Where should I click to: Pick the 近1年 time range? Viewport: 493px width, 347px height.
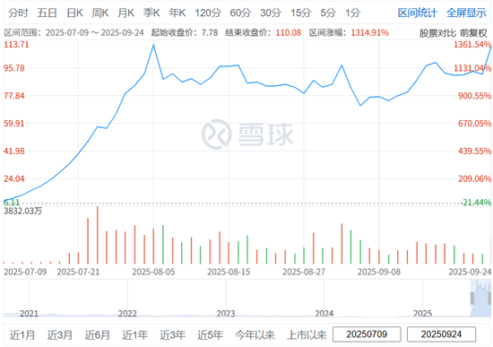pos(134,334)
